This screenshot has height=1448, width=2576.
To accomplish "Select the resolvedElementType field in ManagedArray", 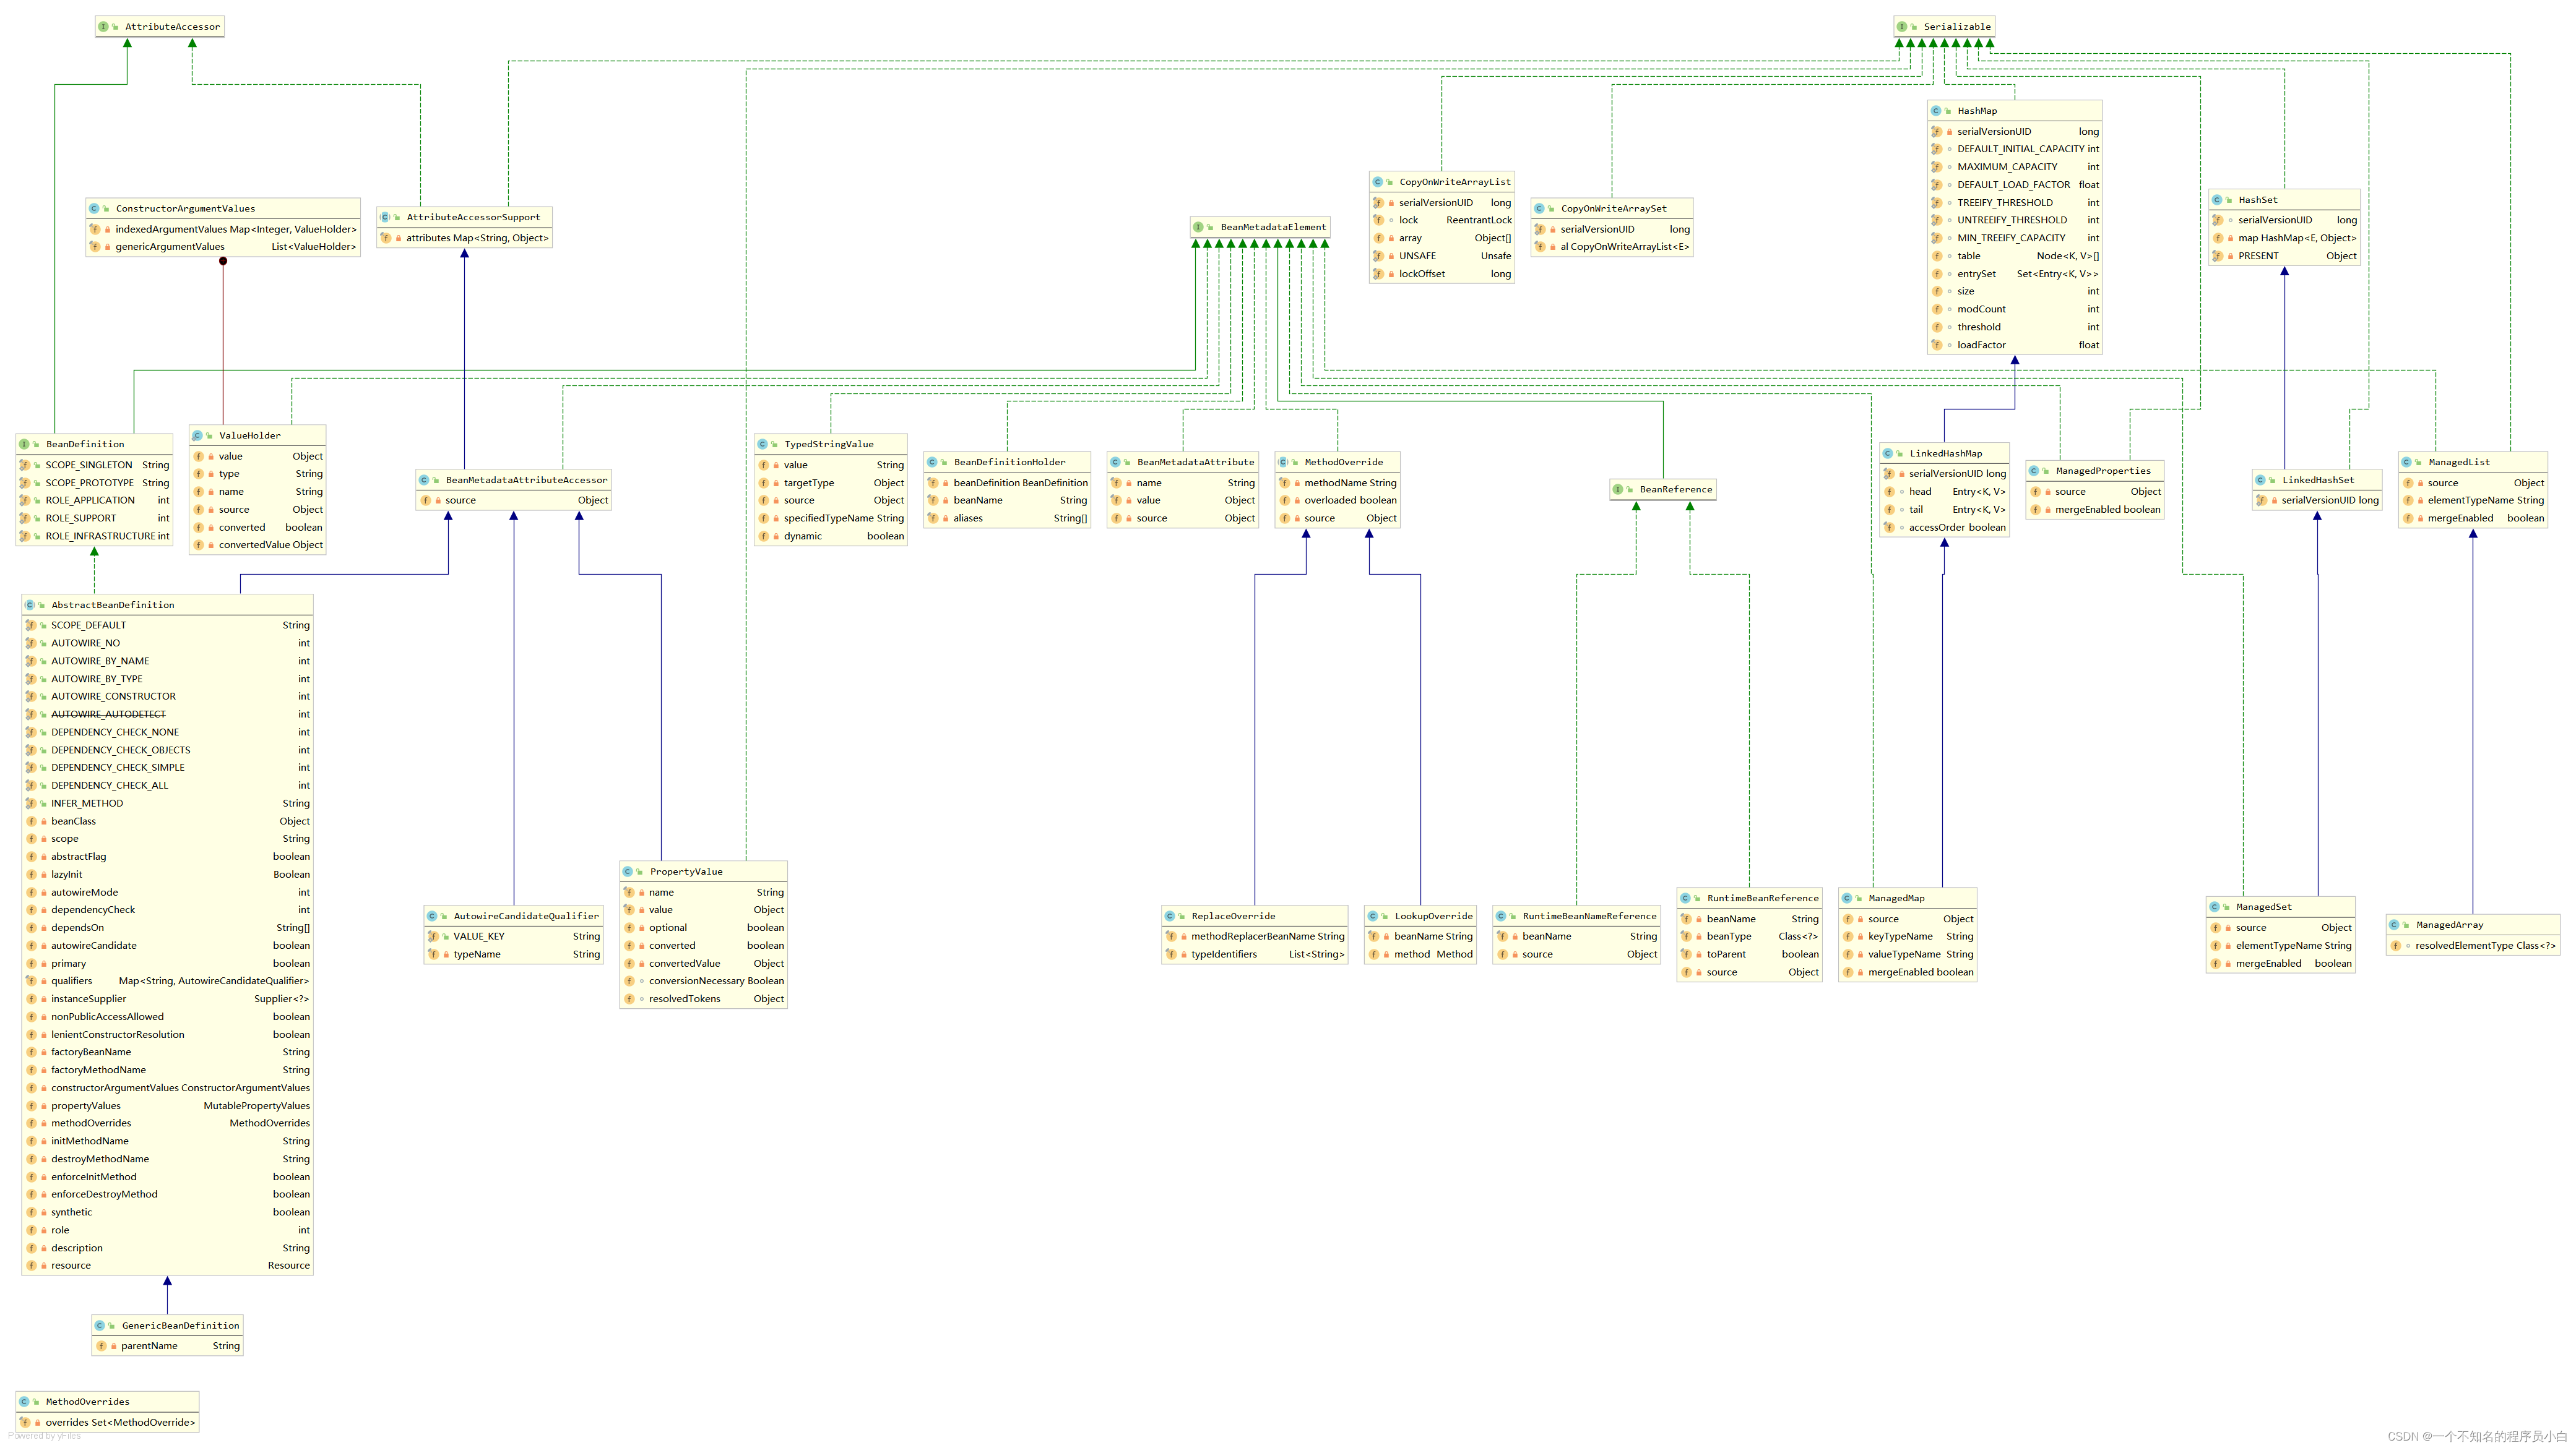I will 2473,946.
